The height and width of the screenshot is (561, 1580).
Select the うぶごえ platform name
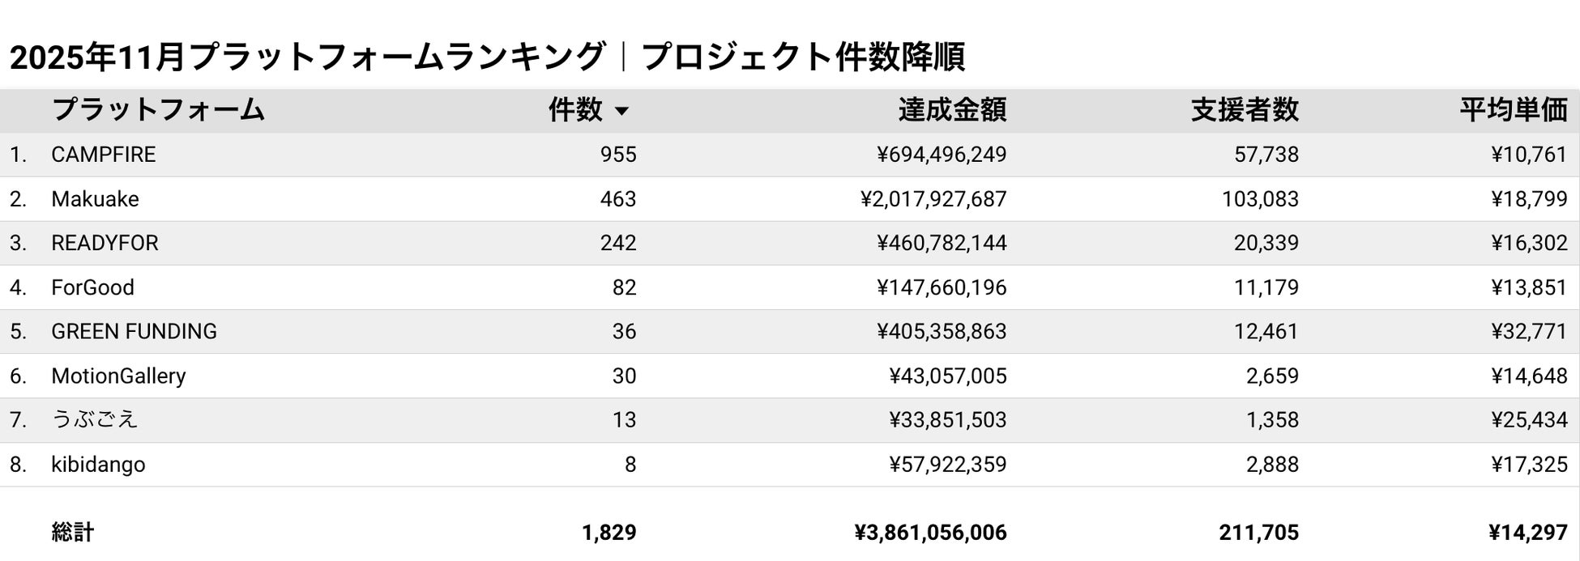(95, 419)
